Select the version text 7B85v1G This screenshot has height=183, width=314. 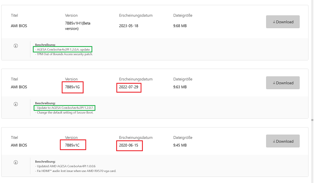72,87
